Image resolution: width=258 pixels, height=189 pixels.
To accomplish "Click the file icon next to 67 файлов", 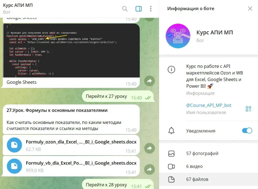I will pyautogui.click(x=171, y=179).
